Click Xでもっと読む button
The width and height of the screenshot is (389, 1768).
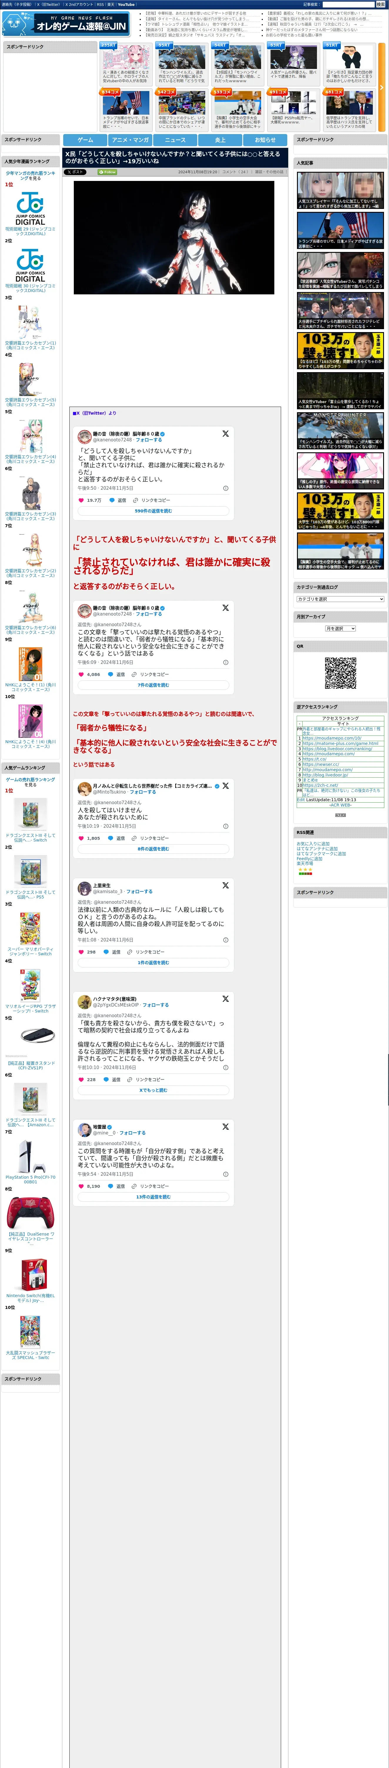pos(153,1090)
